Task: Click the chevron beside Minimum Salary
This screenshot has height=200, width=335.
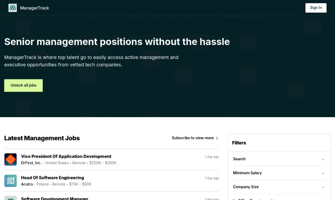Action: pyautogui.click(x=323, y=173)
